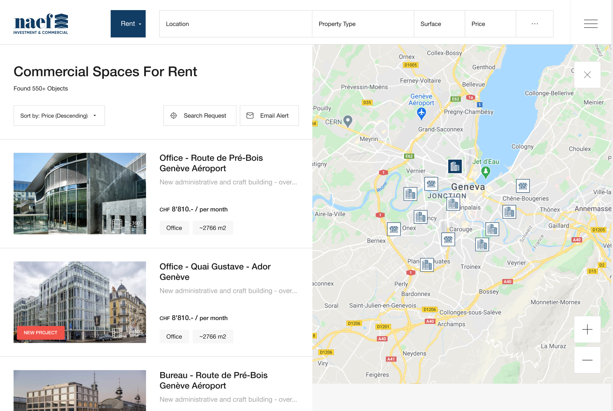Image resolution: width=613 pixels, height=411 pixels.
Task: Zoom out on the map
Action: click(x=587, y=360)
